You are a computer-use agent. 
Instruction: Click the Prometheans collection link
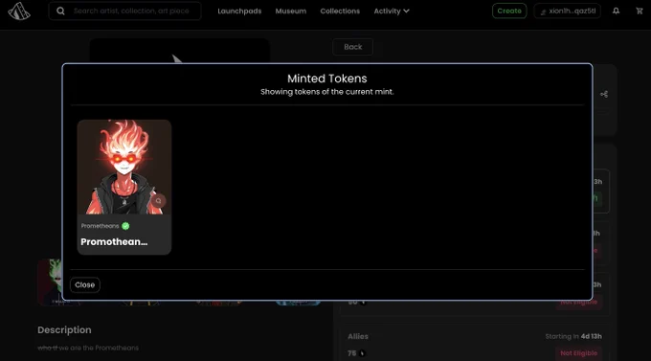point(101,226)
